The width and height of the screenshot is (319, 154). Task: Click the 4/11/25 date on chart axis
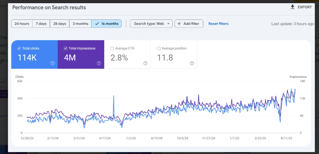(286, 138)
